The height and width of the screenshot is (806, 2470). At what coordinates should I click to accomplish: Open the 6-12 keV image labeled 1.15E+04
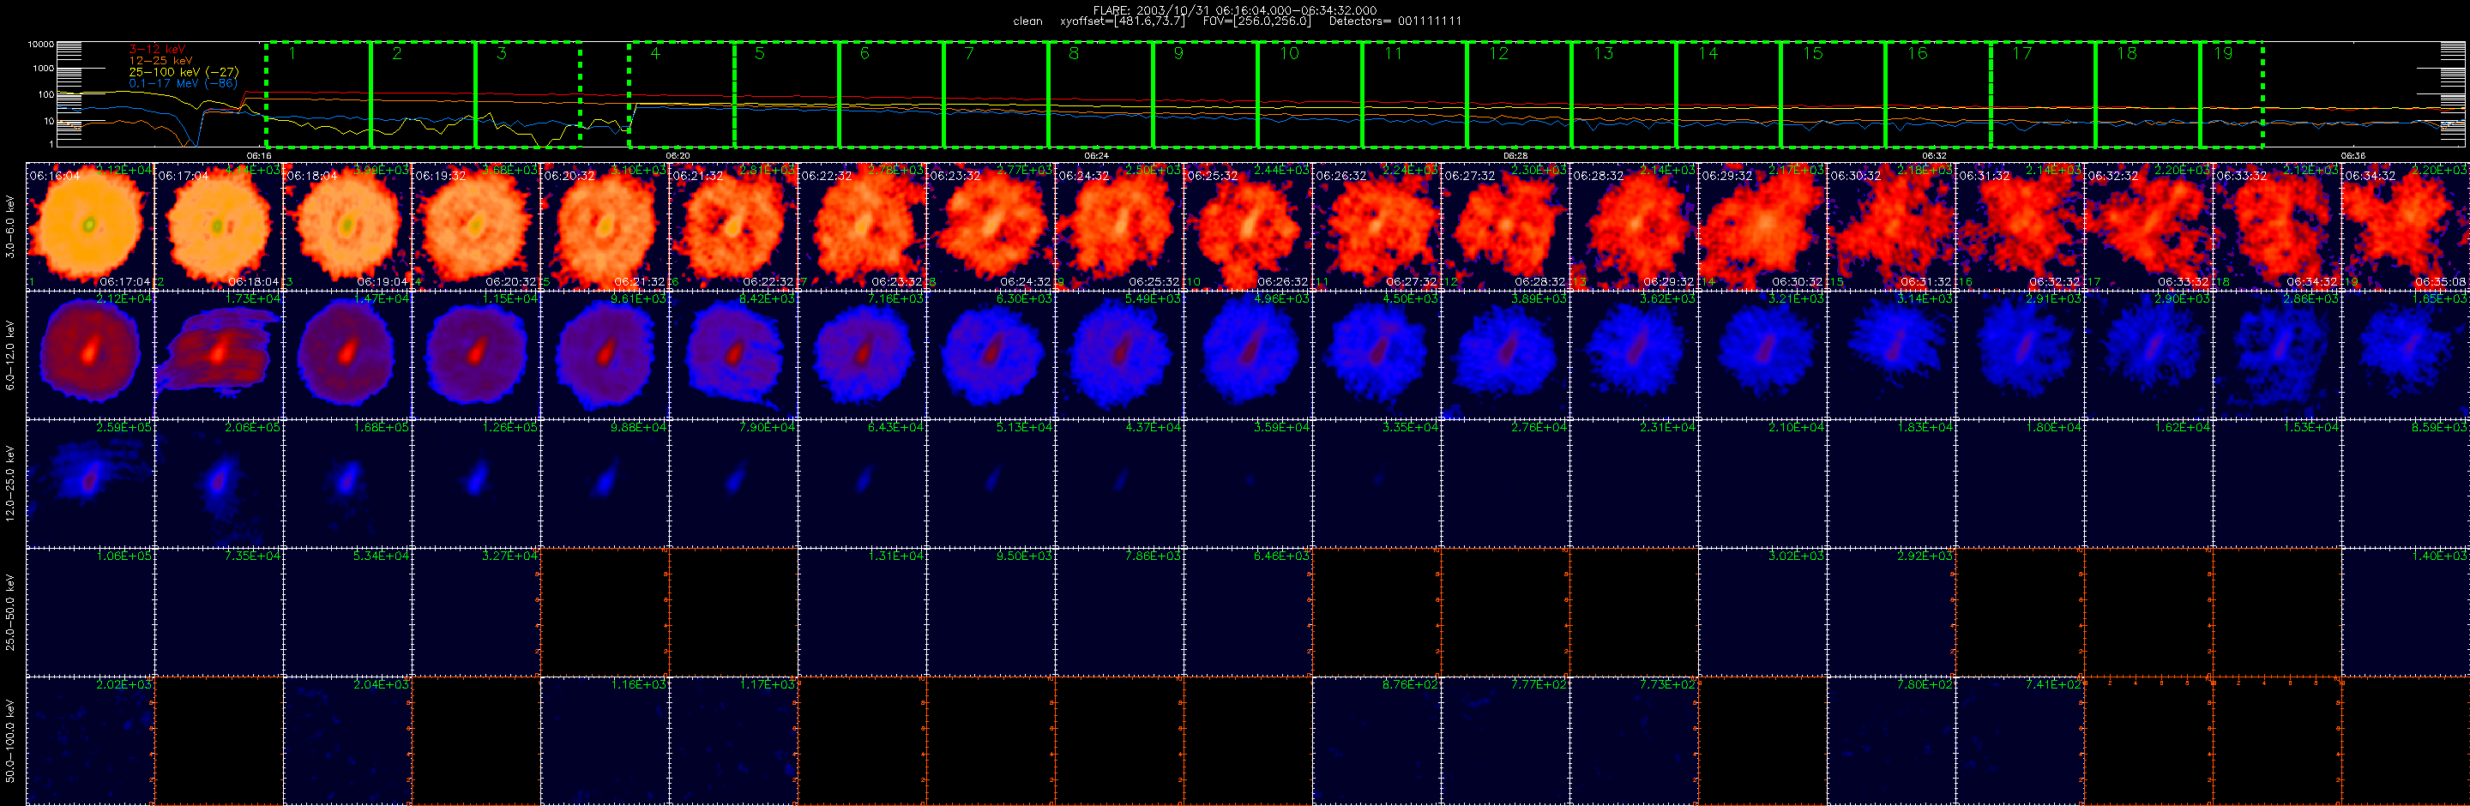[x=477, y=355]
